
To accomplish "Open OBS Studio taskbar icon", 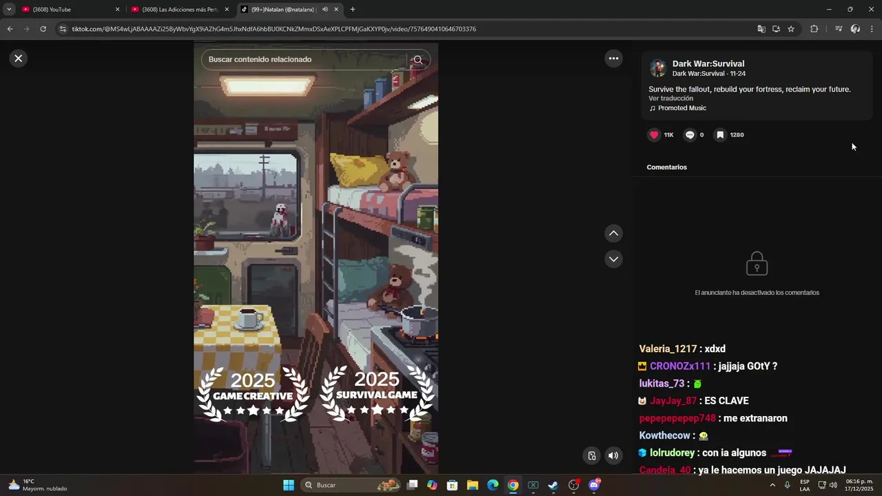I will (x=573, y=485).
